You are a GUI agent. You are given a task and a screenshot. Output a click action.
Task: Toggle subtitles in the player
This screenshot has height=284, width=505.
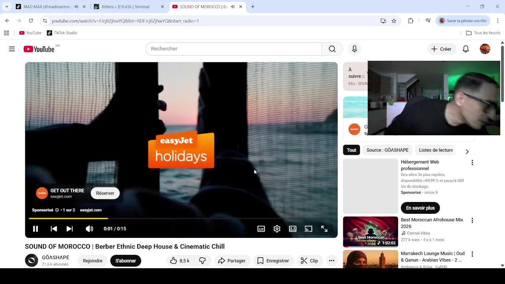click(x=261, y=229)
